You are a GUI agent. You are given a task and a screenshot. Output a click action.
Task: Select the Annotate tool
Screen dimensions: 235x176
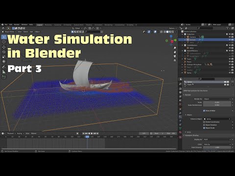(4, 67)
